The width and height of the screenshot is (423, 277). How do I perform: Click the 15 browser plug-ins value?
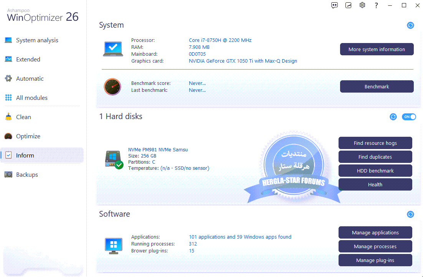pyautogui.click(x=192, y=251)
